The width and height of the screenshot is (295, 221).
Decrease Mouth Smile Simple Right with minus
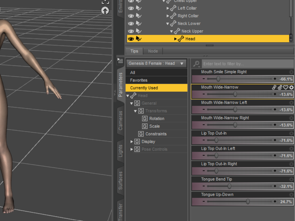[204, 79]
